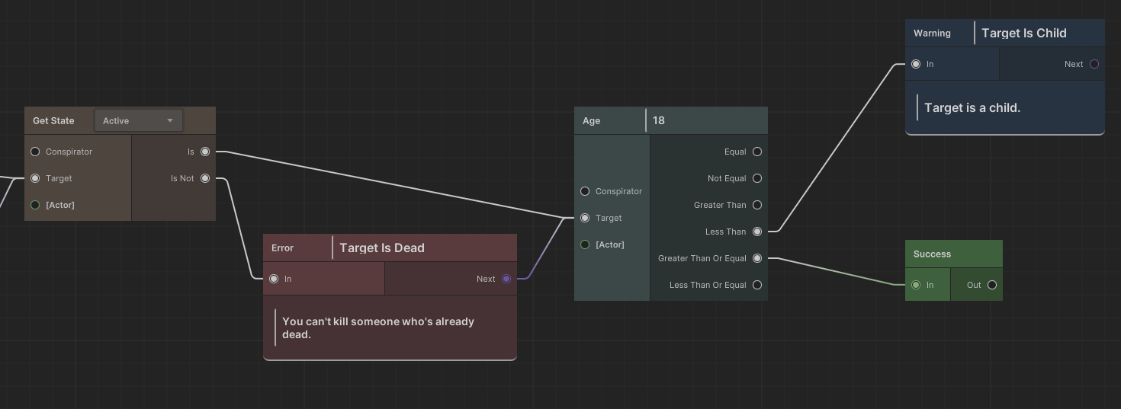
Task: Open the Active state dropdown
Action: [x=138, y=120]
